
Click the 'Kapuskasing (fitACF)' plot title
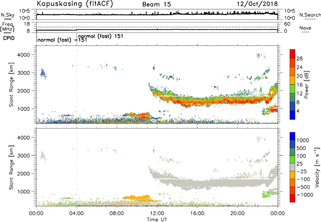[x=75, y=4]
